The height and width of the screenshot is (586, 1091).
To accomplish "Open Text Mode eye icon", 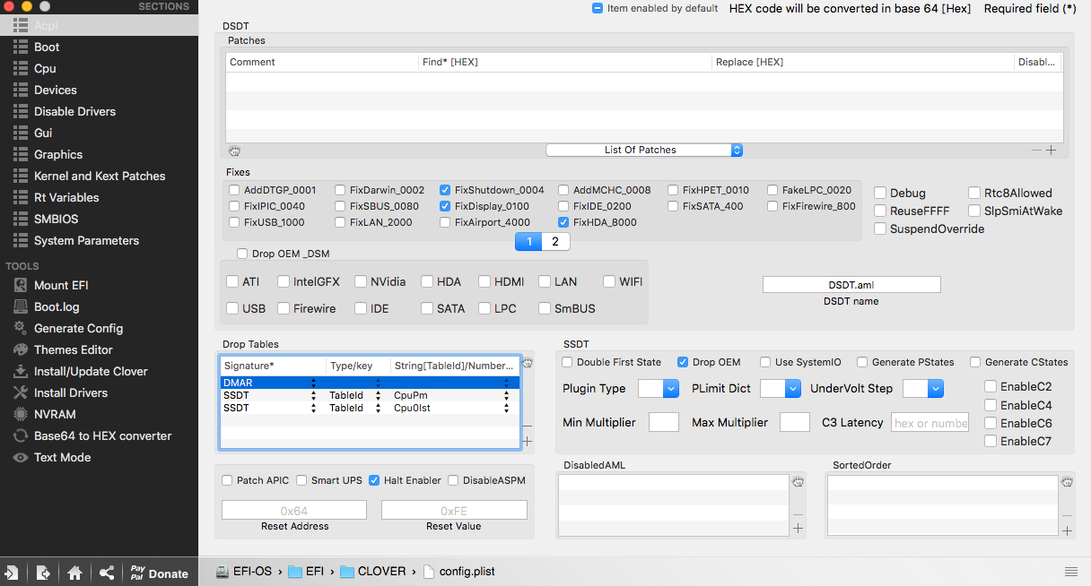I will (x=20, y=457).
